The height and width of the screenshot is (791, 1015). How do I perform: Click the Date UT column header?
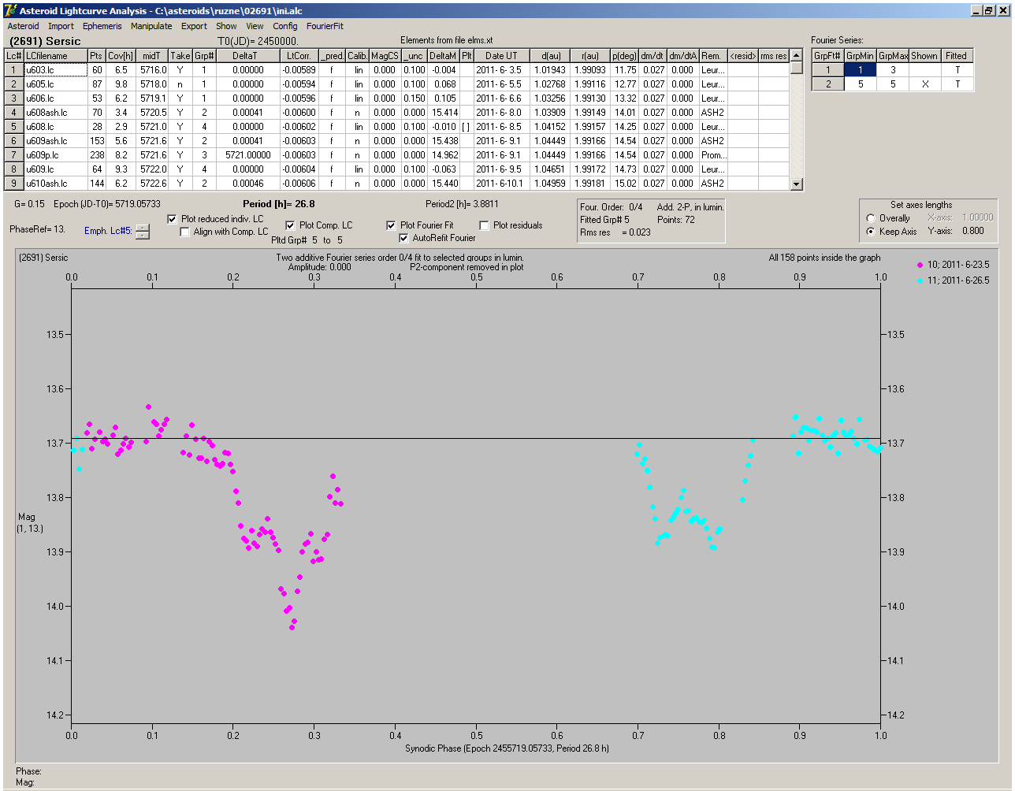coord(501,56)
